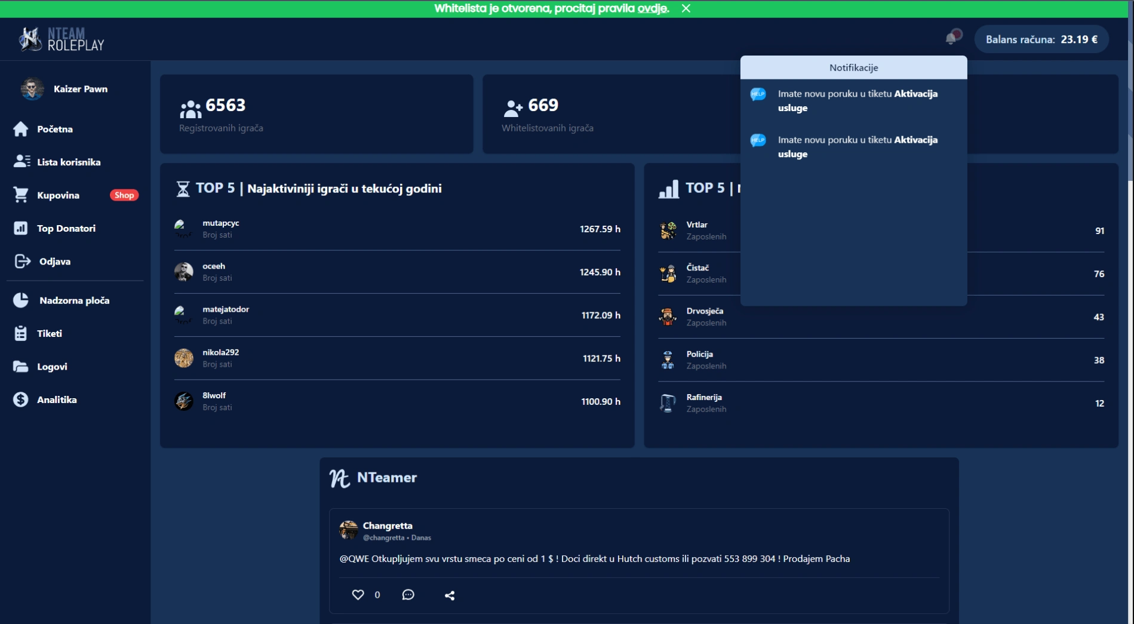1134x624 pixels.
Task: Select player nikola292 in top list
Action: click(x=397, y=358)
